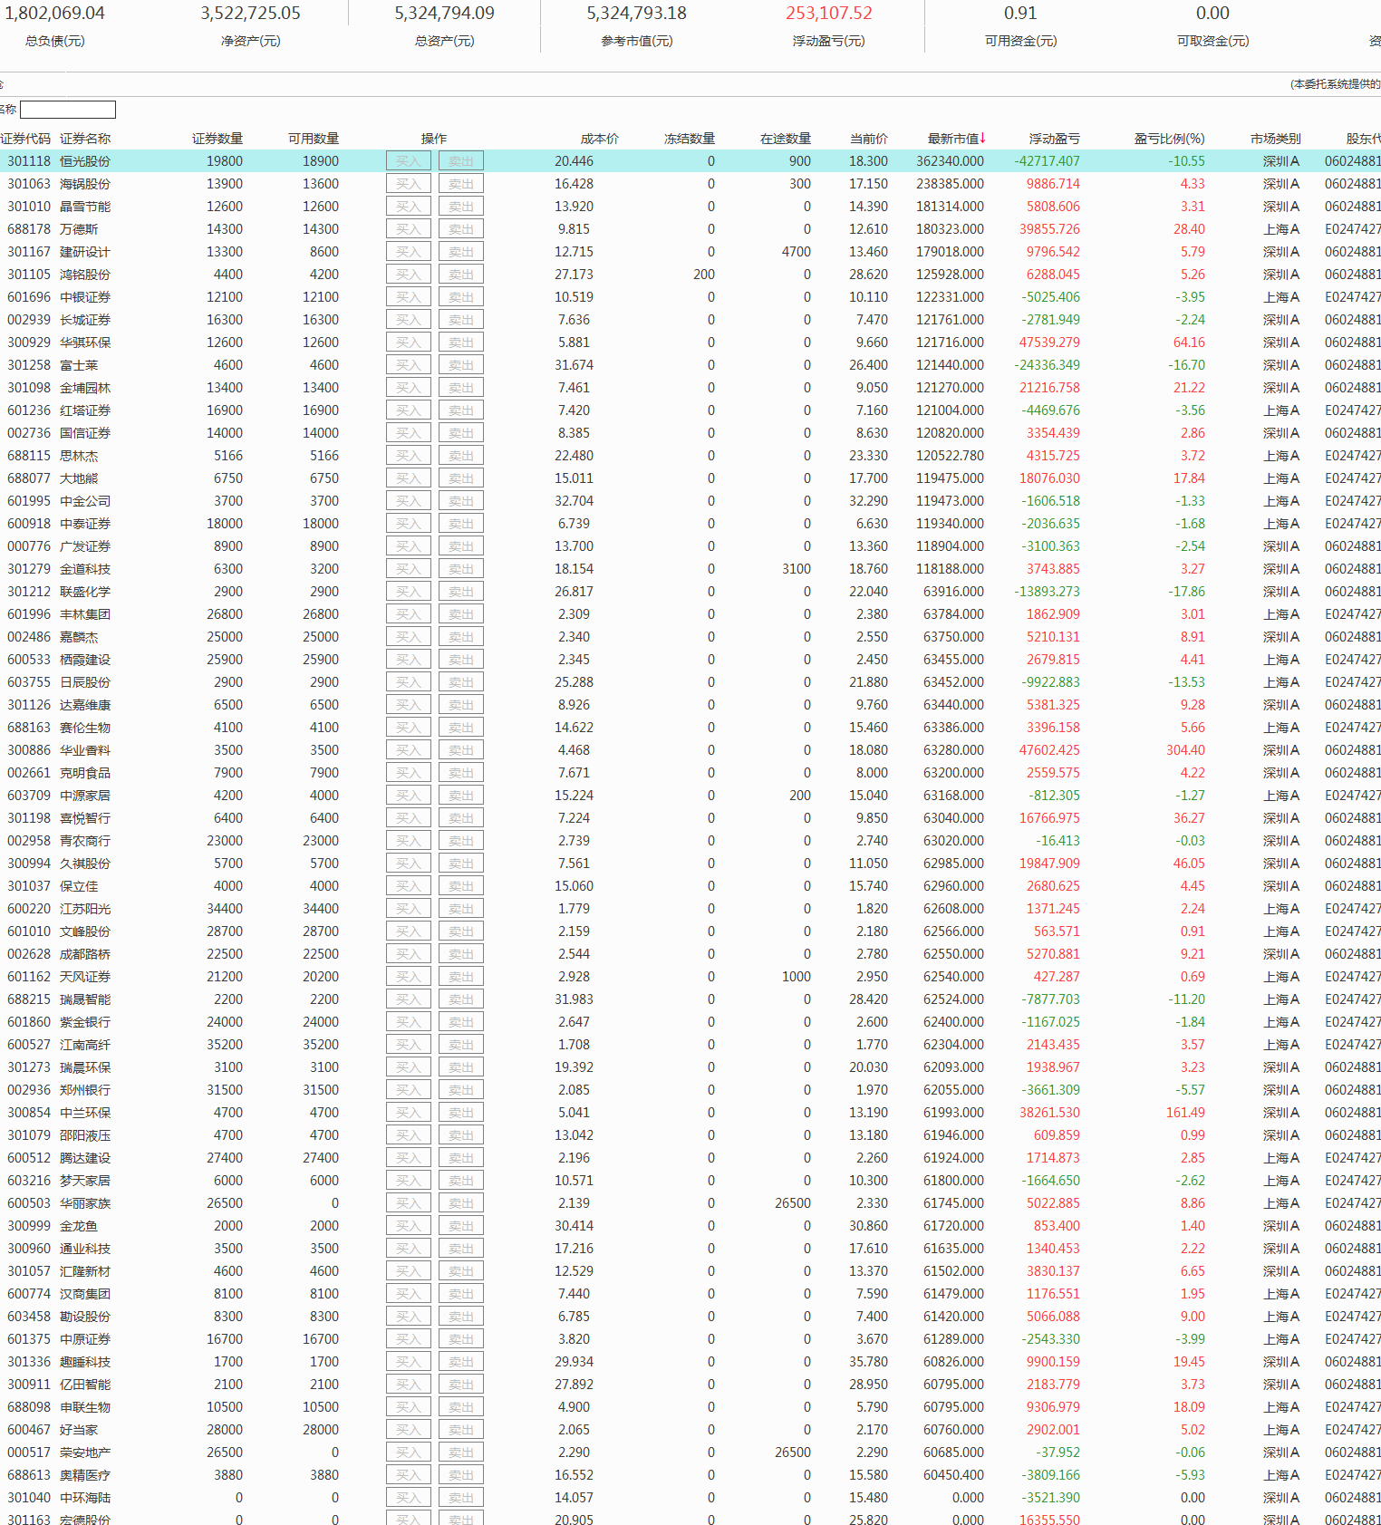
Task: Click 卖出 for 奥精医疗
Action: click(461, 1475)
